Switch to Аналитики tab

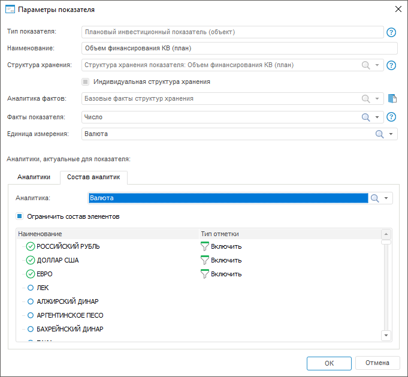(x=34, y=177)
